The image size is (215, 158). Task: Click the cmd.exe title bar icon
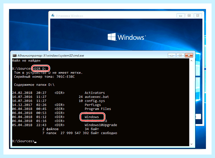point(15,56)
